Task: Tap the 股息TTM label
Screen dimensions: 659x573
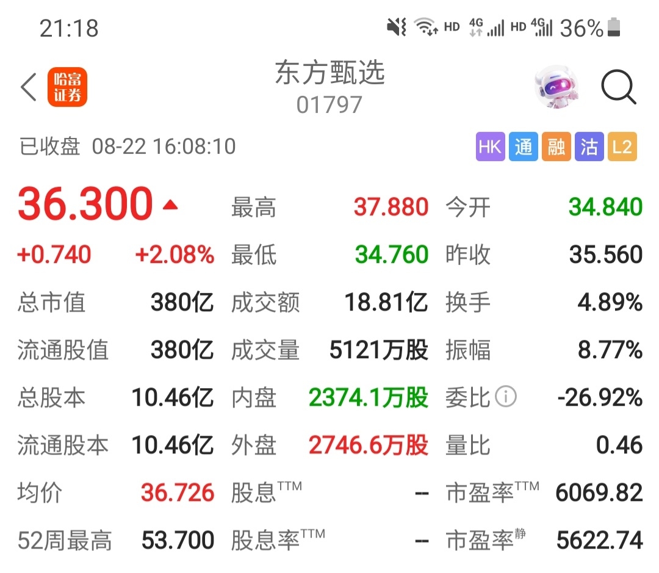Action: click(267, 492)
